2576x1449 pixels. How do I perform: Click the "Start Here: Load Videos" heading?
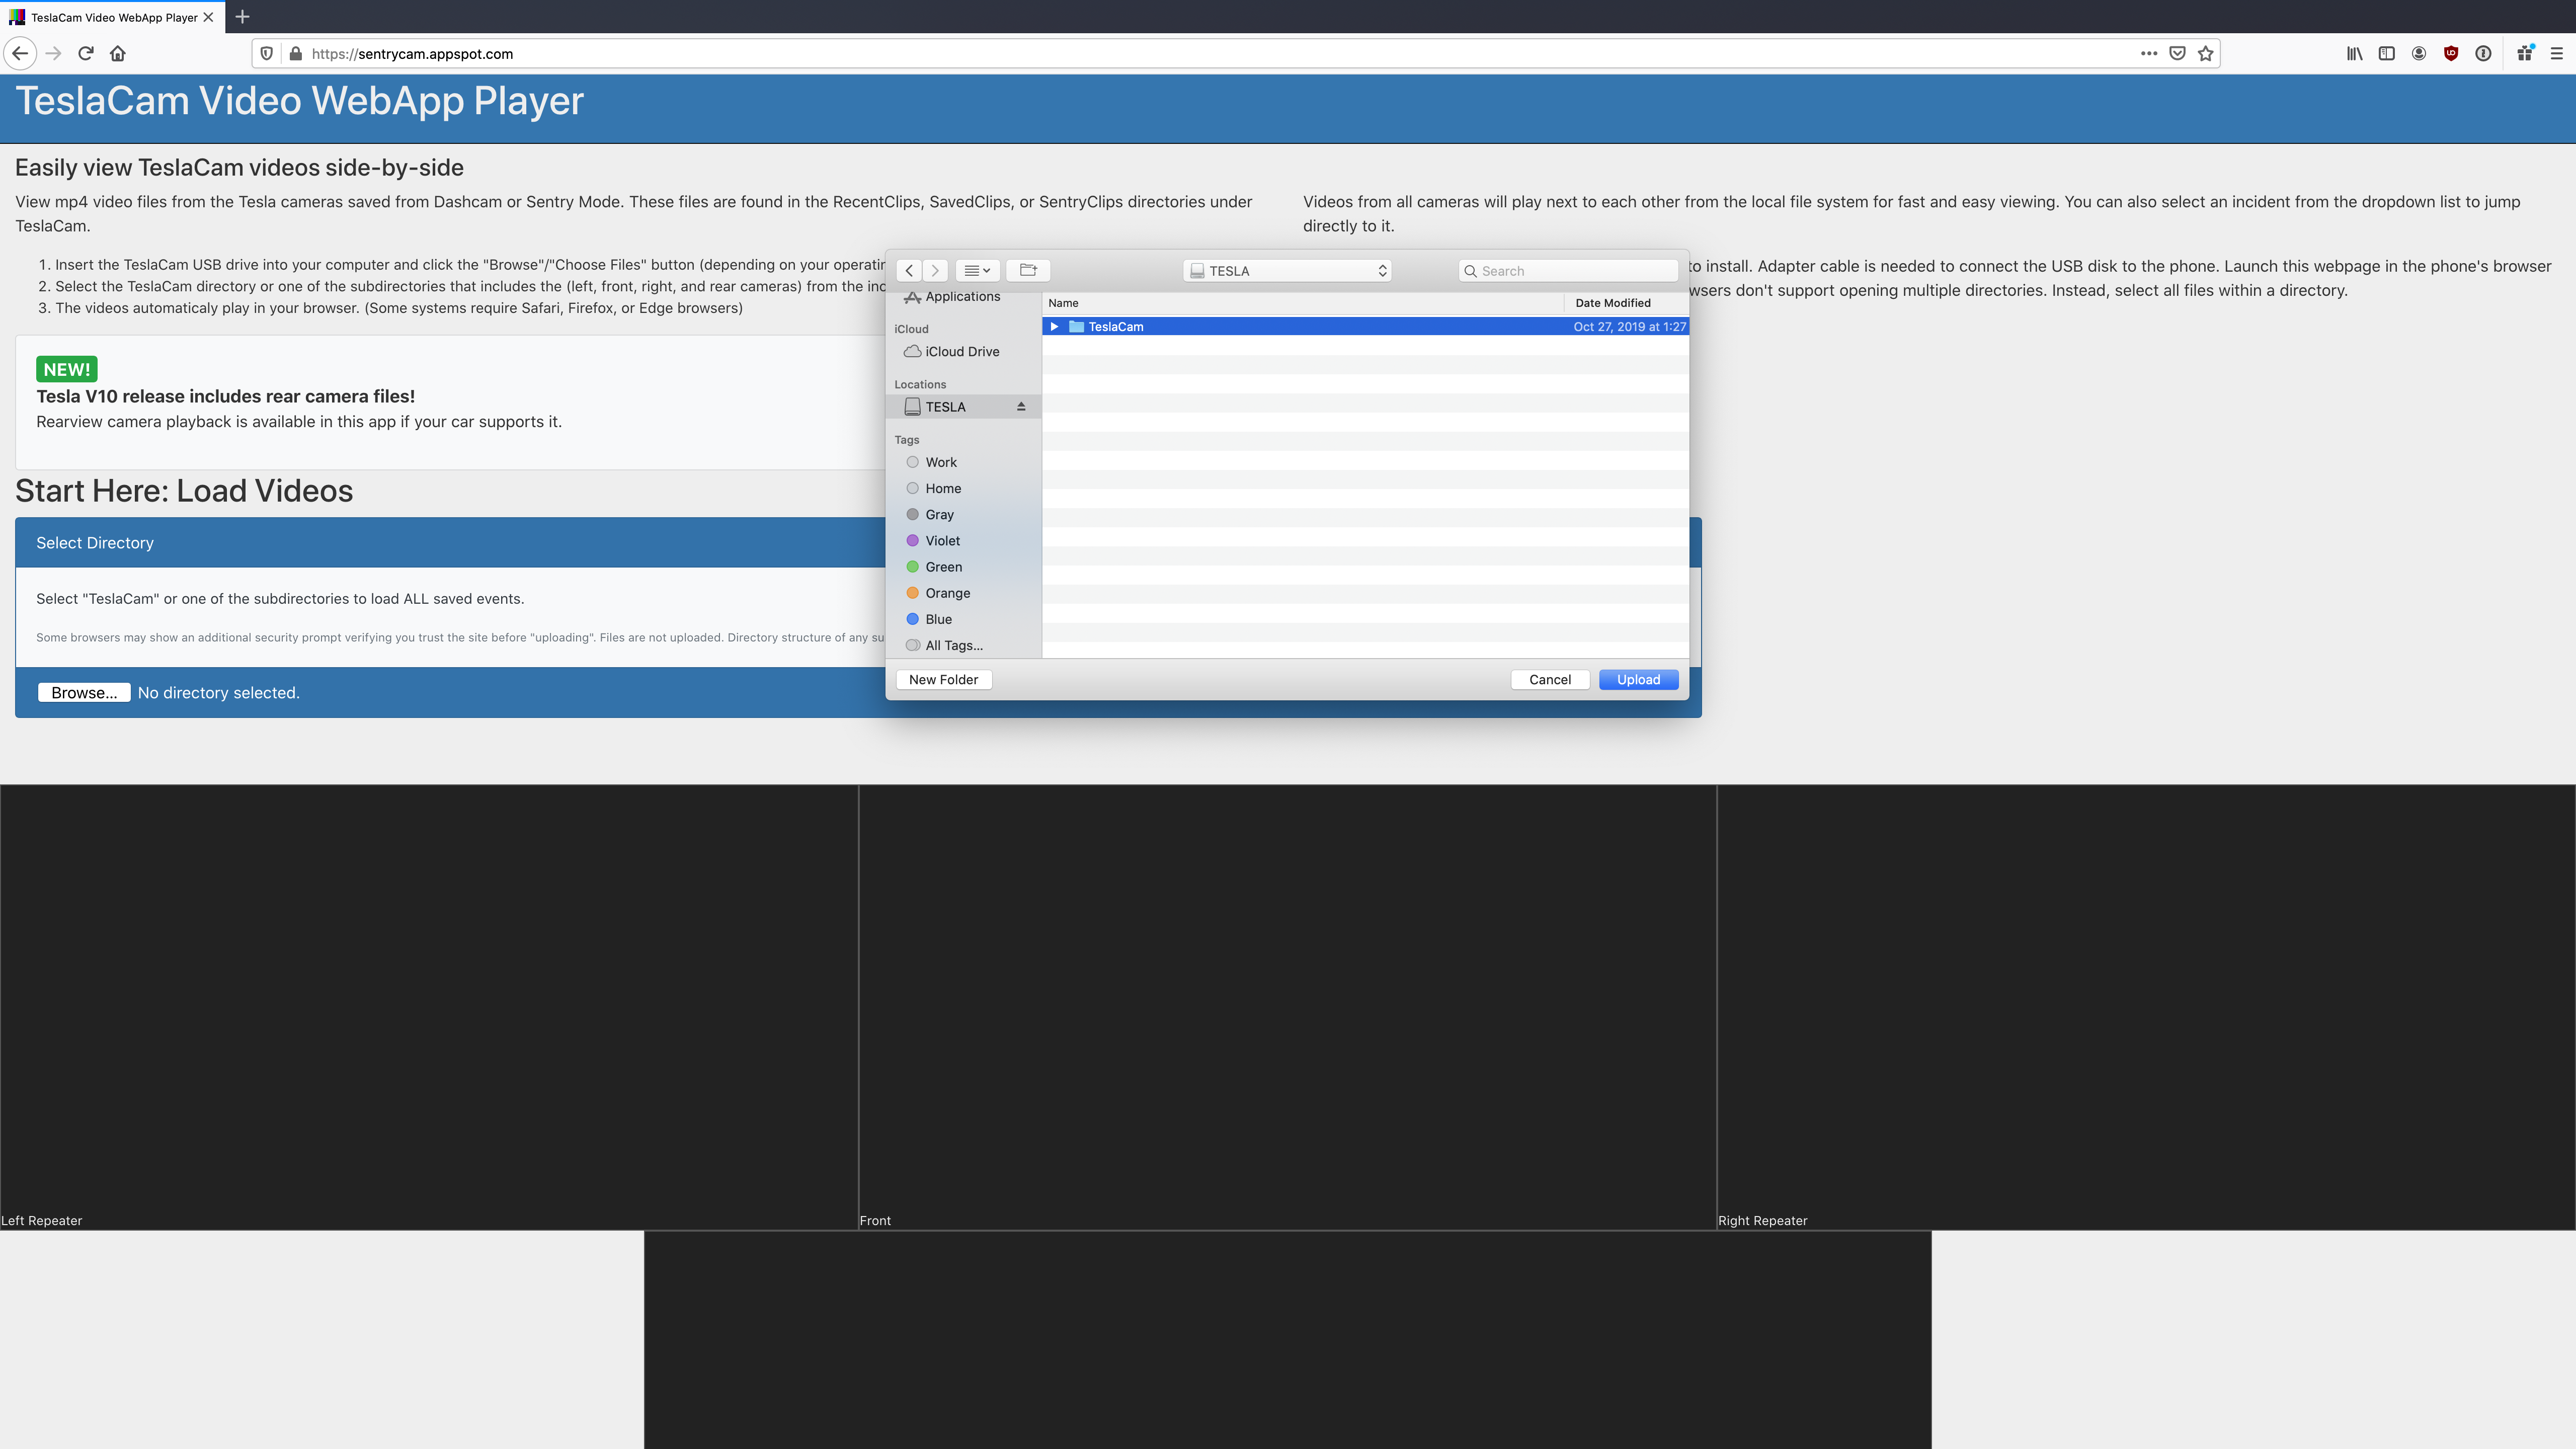coord(184,491)
